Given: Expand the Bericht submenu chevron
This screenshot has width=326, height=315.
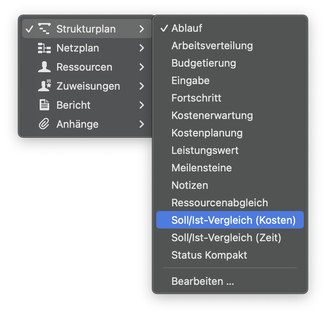Looking at the screenshot, I should (142, 105).
